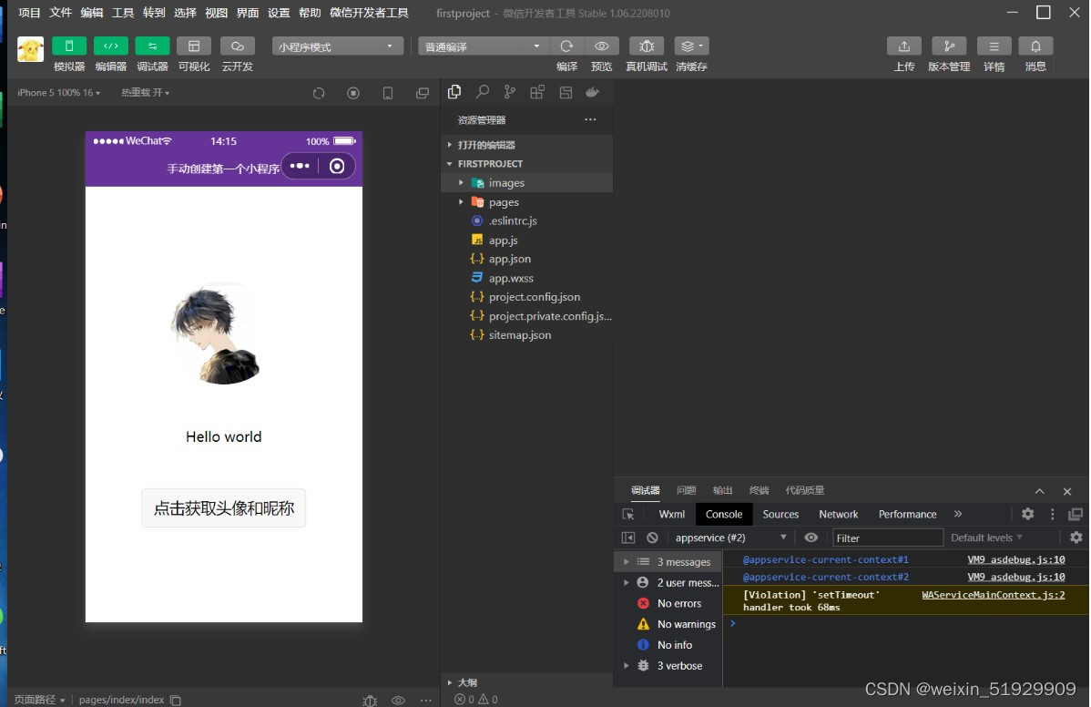Expand the pages folder

click(526, 201)
